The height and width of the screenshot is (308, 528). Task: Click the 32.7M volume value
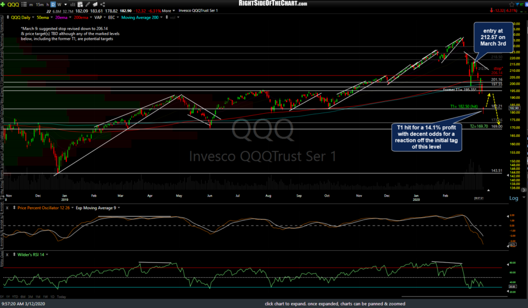coord(68,11)
